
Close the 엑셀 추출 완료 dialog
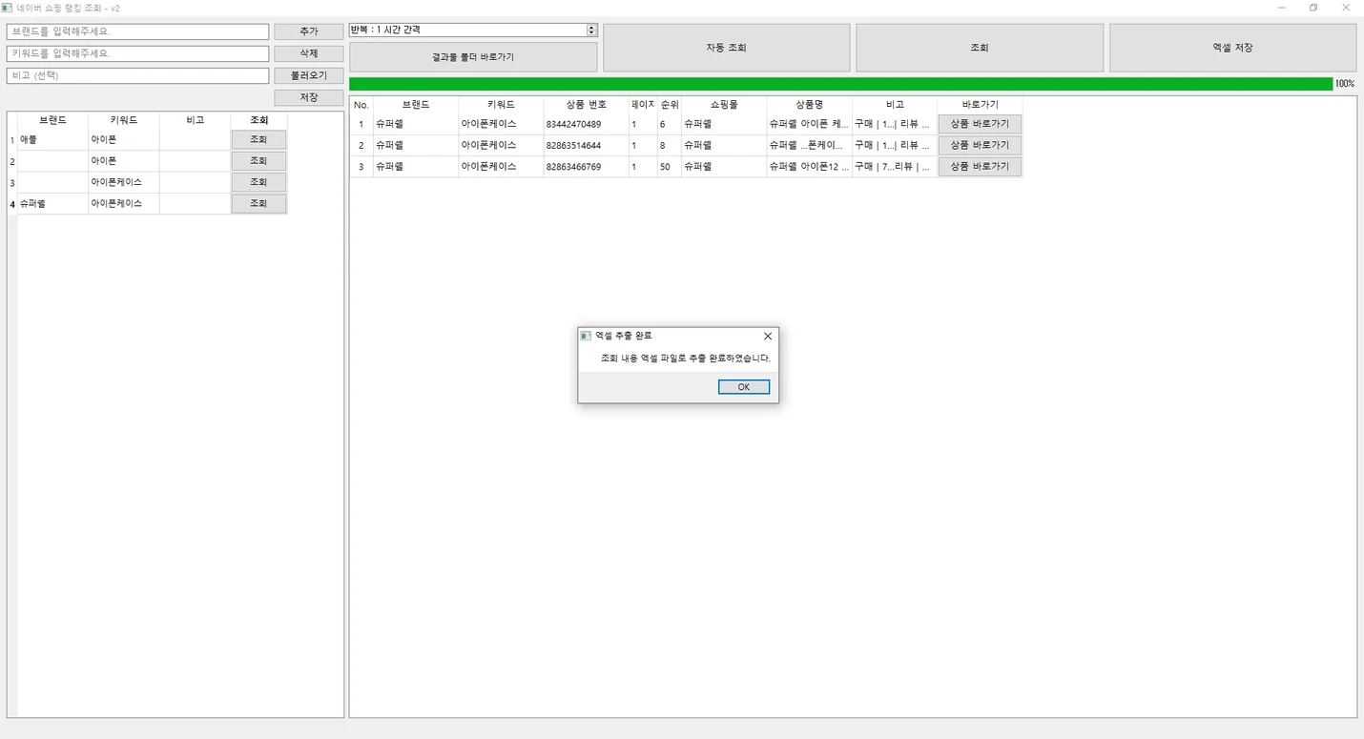[x=768, y=336]
